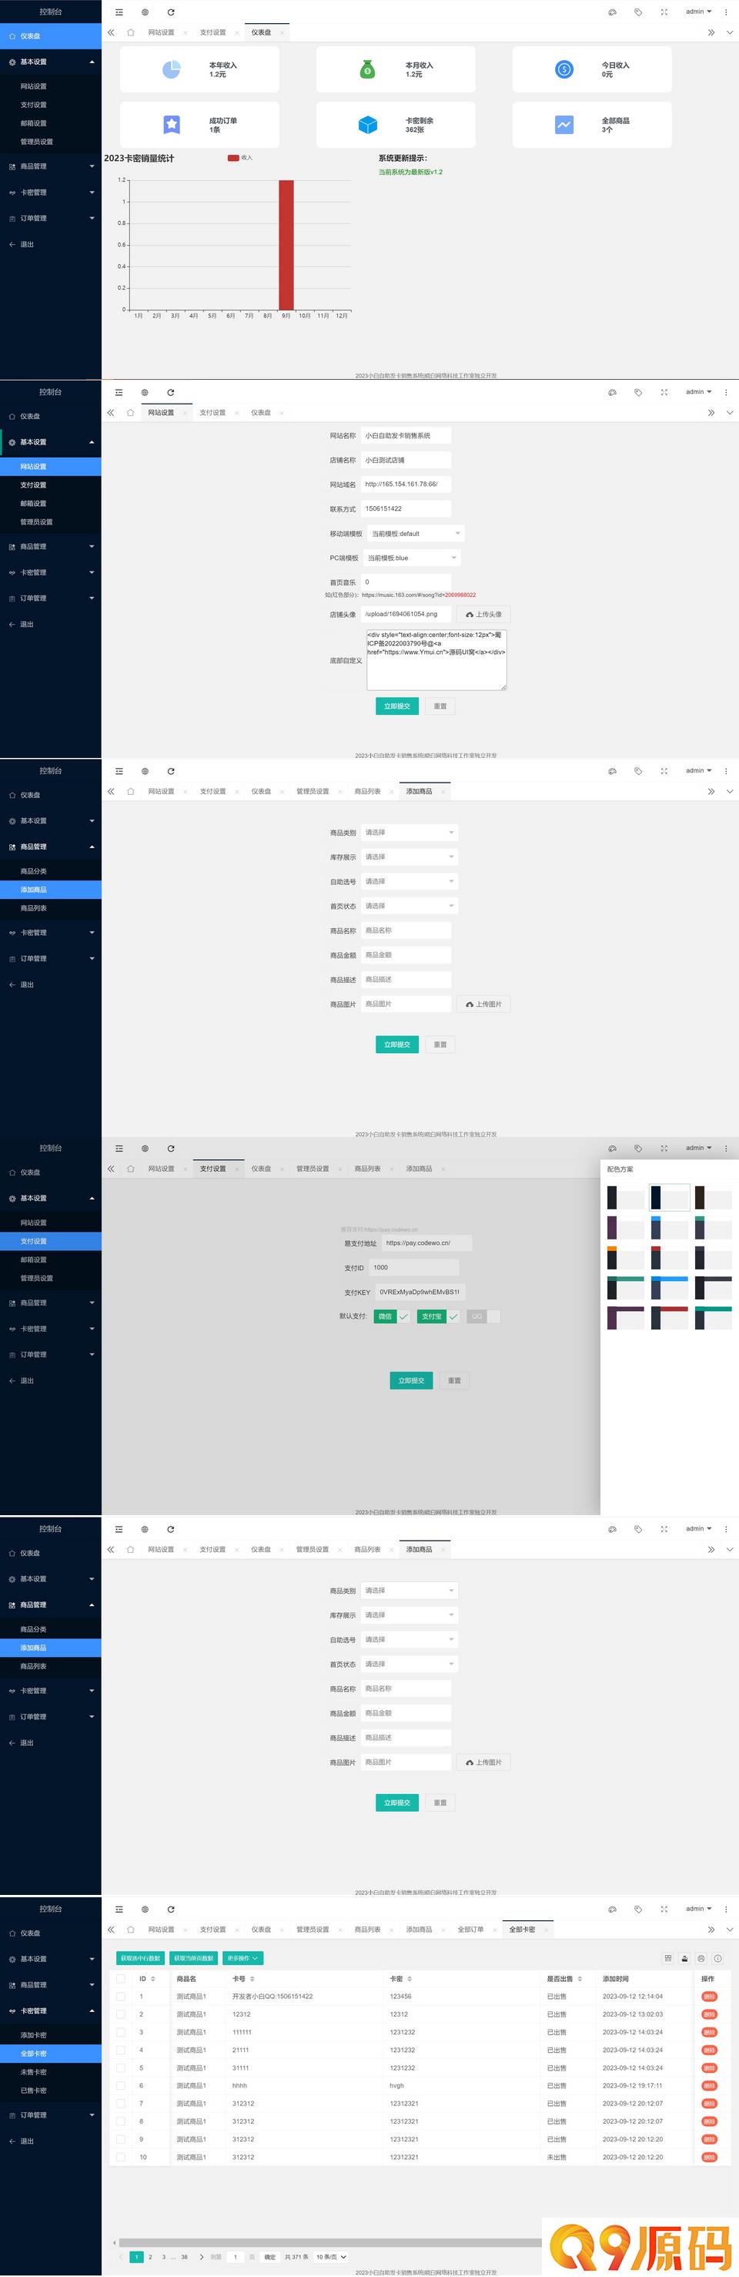The width and height of the screenshot is (739, 2277).
Task: Choose the brown sidebar theme swatch in 配色方案
Action: pos(713,1198)
